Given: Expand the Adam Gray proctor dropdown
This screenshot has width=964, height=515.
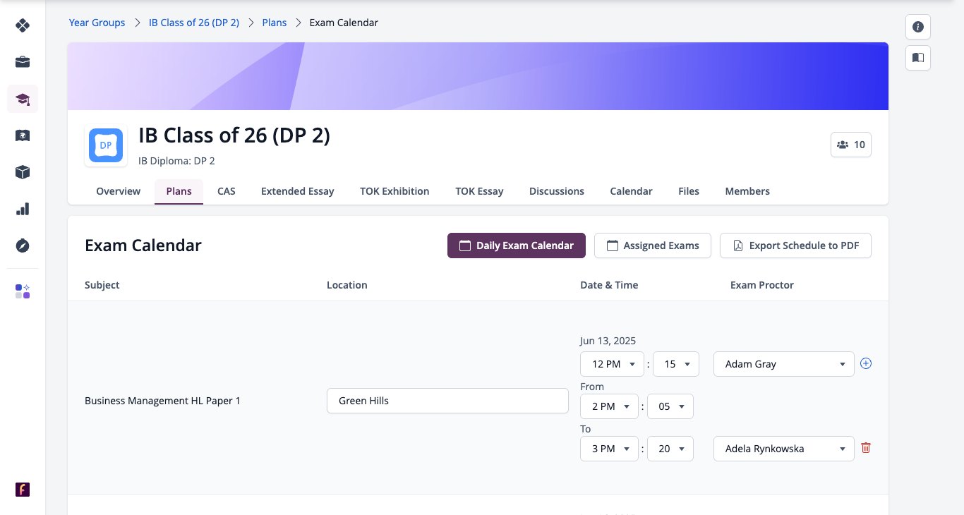Looking at the screenshot, I should [x=784, y=364].
